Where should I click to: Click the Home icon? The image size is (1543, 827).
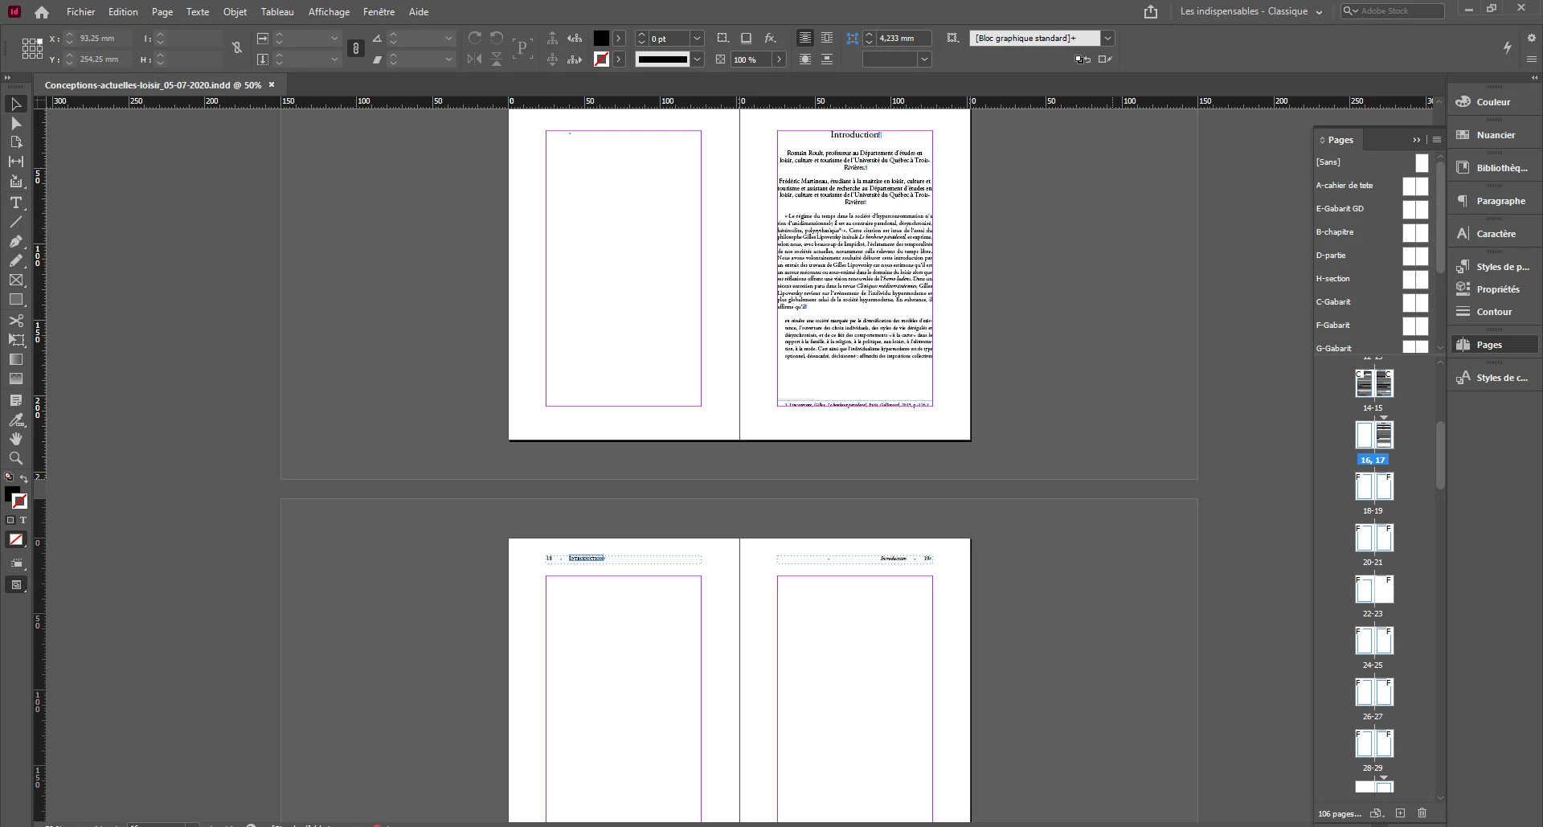click(x=42, y=12)
